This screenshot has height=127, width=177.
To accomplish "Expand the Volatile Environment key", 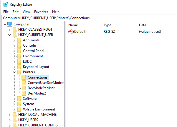I will pos(14,110).
